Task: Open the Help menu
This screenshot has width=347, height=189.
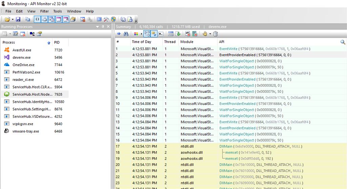Action: (x=90, y=11)
